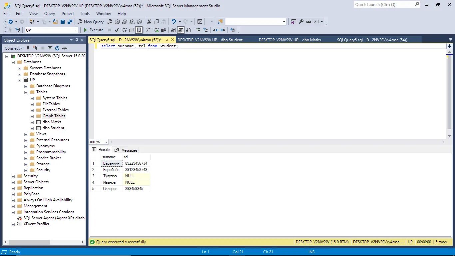This screenshot has height=256, width=455.
Task: Toggle Results to Text mode
Action: [x=174, y=30]
